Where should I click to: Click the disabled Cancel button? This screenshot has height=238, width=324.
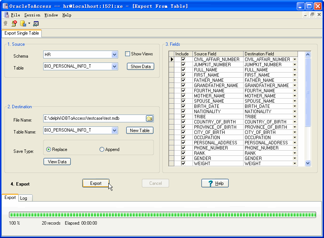[x=155, y=183]
